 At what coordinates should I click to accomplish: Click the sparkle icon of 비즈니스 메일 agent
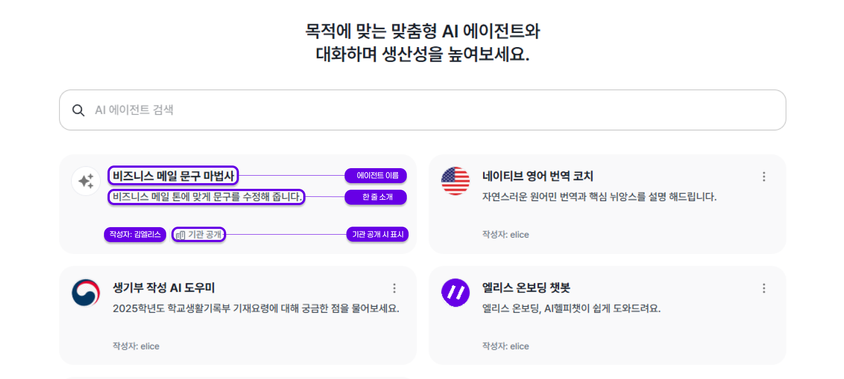[86, 181]
